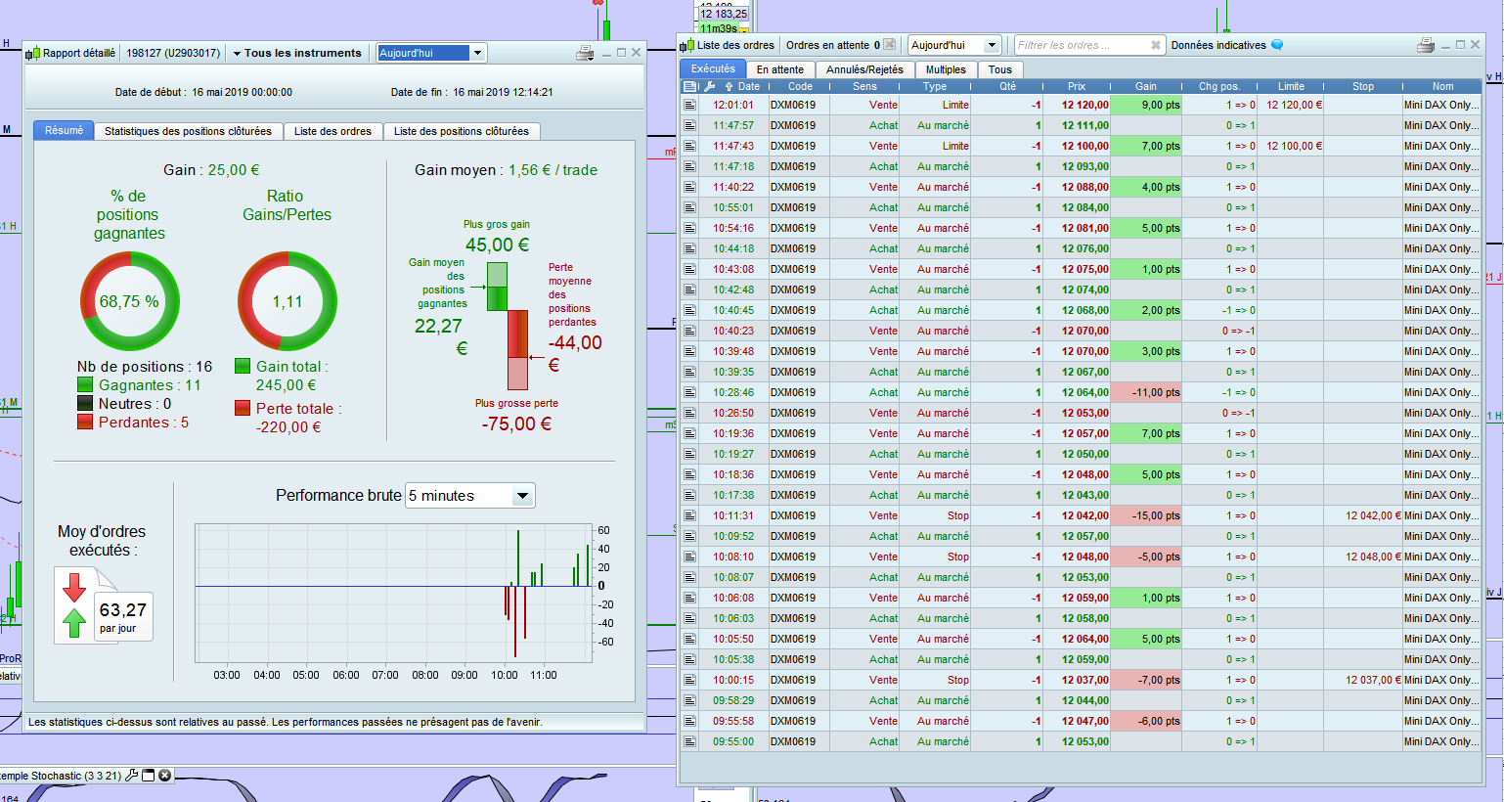Open order details icon for 10:08:10 row
The image size is (1504, 802).
[689, 557]
